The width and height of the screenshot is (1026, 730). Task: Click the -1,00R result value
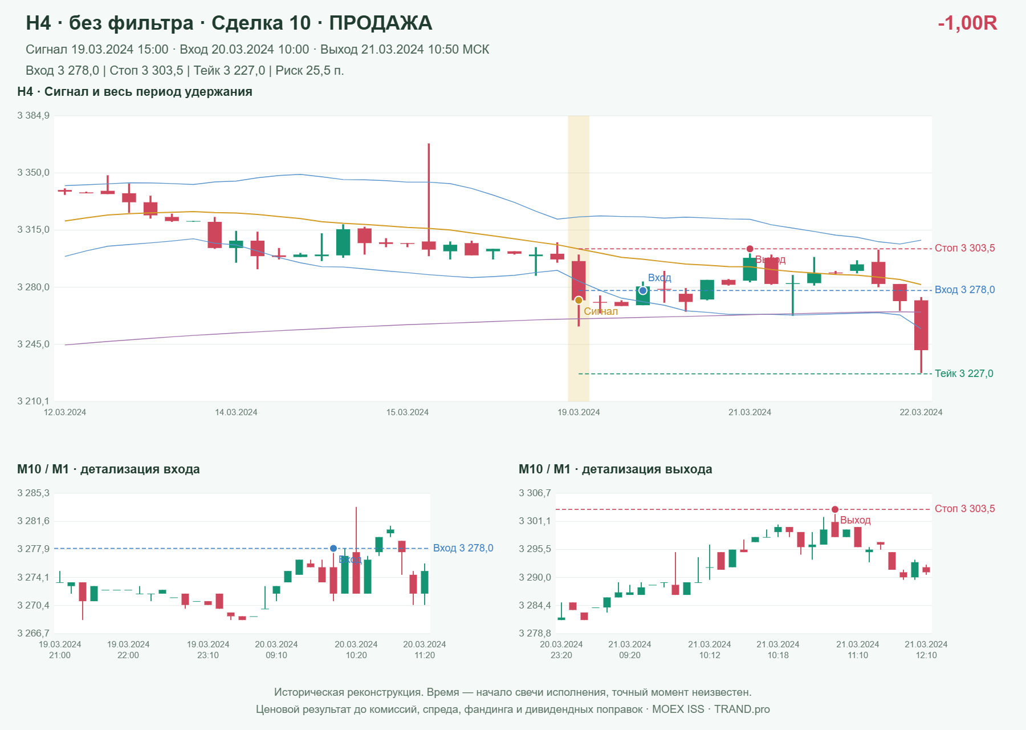(967, 23)
